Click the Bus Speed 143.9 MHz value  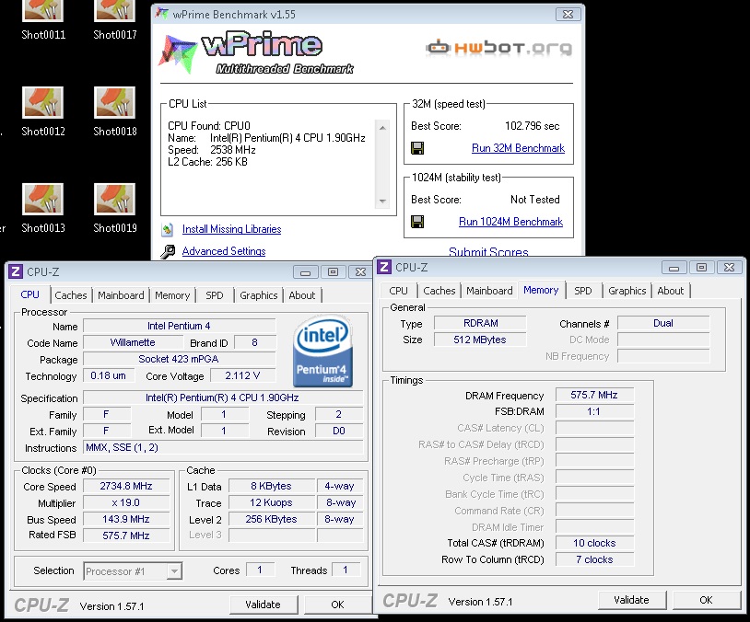(x=126, y=519)
